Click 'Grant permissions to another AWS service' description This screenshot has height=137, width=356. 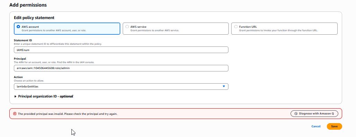tap(155, 30)
